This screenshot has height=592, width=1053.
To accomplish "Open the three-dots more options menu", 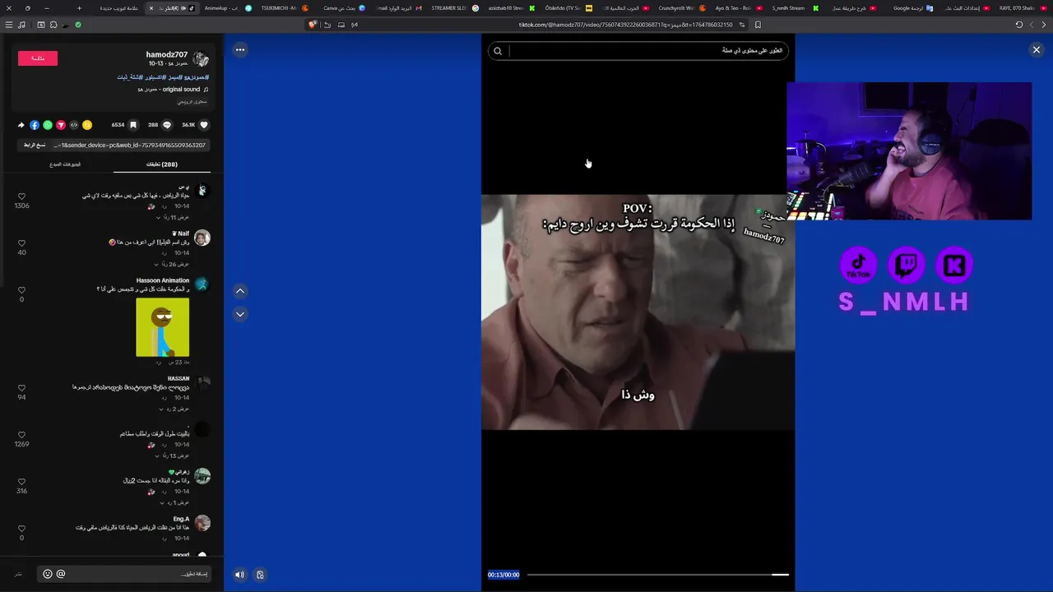I will coord(240,50).
